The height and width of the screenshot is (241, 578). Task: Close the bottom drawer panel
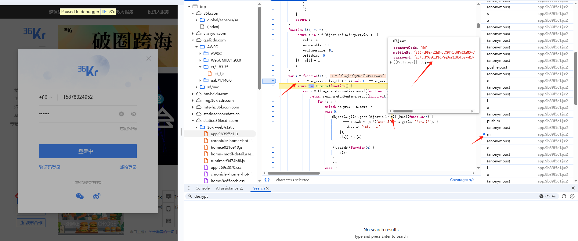(573, 188)
